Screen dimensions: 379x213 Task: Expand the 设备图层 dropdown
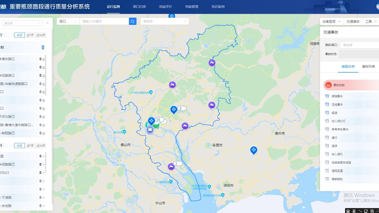coord(331,21)
